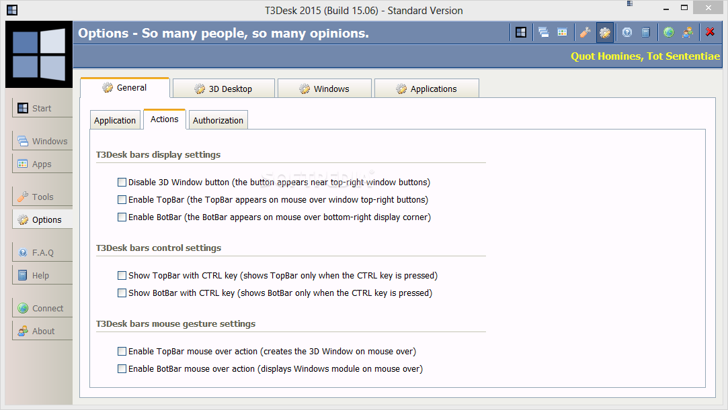Open Tools in the left sidebar
The image size is (728, 410).
coord(42,197)
